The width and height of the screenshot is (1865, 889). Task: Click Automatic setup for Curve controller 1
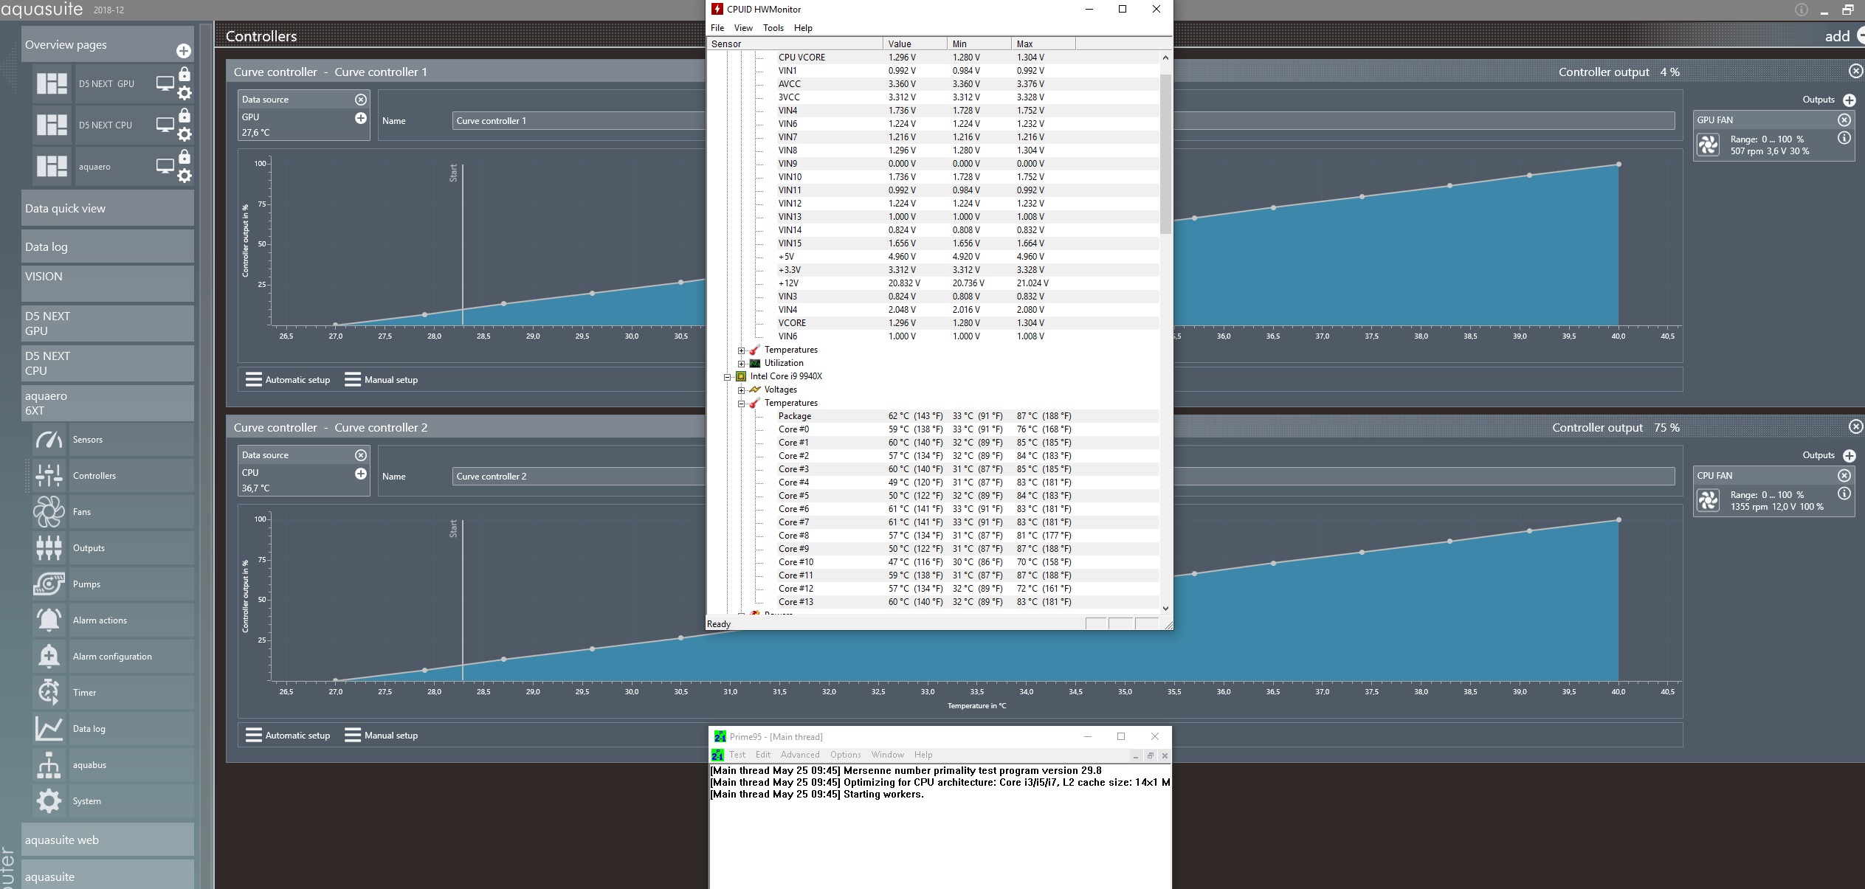(x=288, y=380)
